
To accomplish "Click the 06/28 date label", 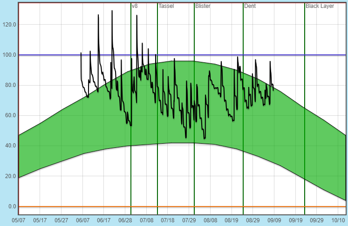I will pos(125,220).
